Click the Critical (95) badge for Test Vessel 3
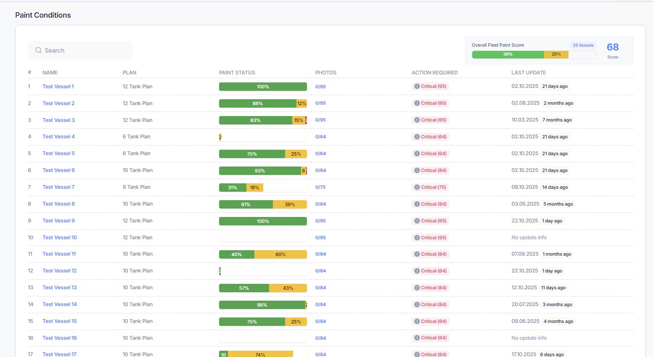The height and width of the screenshot is (357, 653). [x=430, y=120]
